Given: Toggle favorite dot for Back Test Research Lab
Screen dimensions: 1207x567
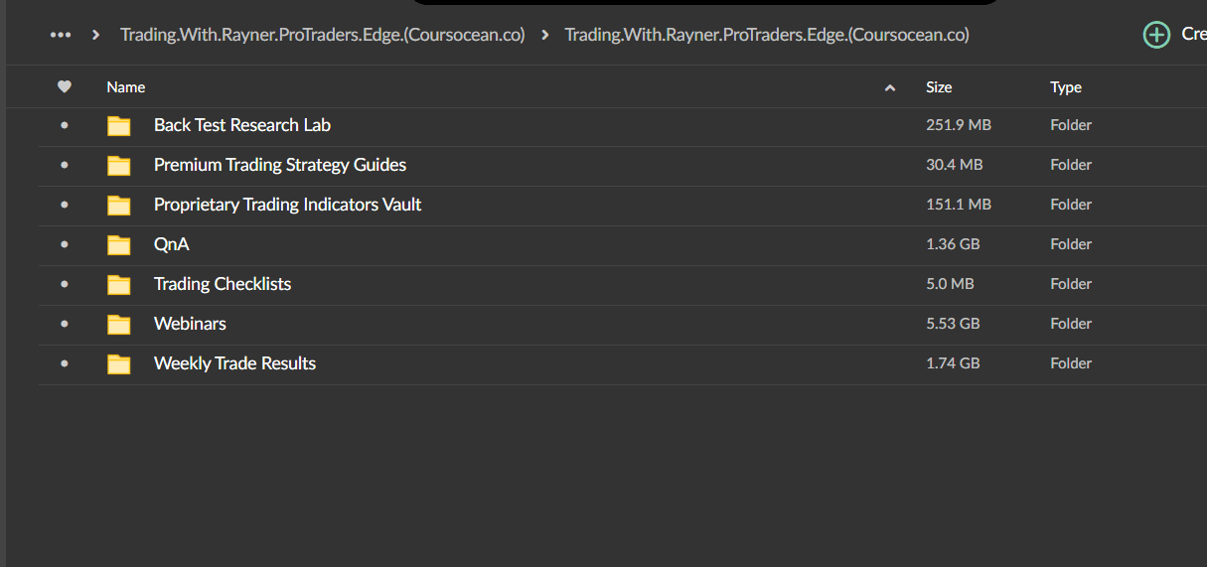Looking at the screenshot, I should tap(65, 126).
